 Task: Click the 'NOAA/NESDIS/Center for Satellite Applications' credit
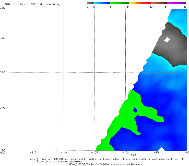[x=105, y=164]
